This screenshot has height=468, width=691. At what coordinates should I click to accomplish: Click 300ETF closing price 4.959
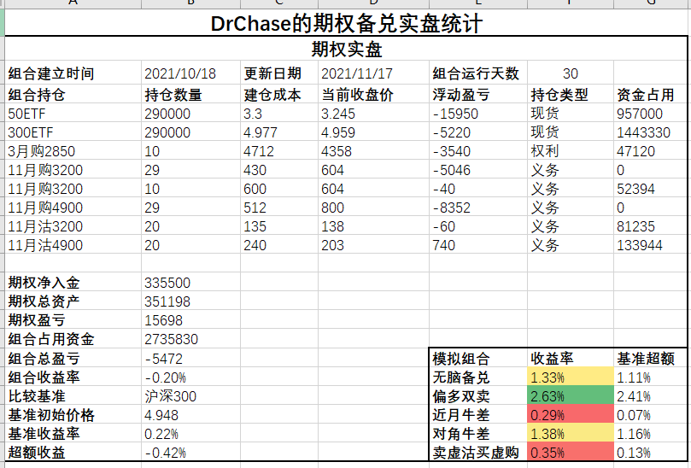point(374,132)
